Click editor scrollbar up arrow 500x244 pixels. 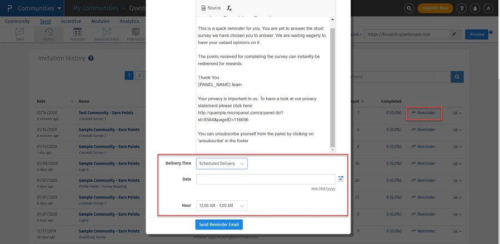point(333,20)
